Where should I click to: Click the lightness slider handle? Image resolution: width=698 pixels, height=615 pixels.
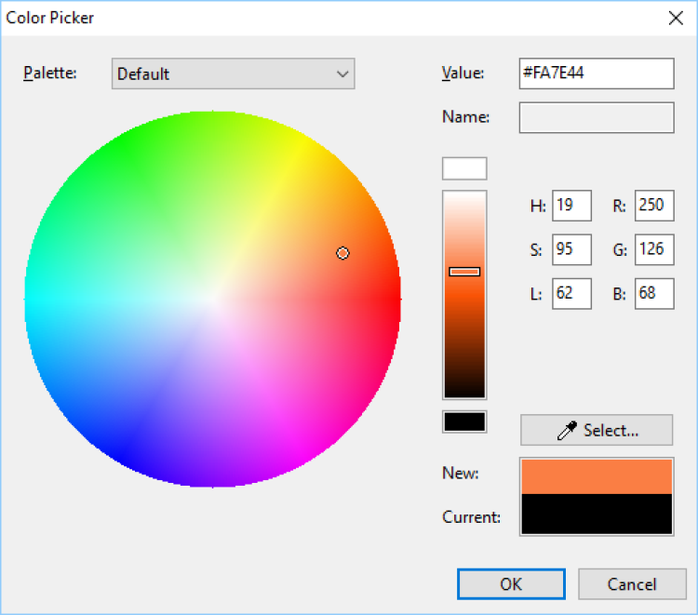tap(464, 272)
